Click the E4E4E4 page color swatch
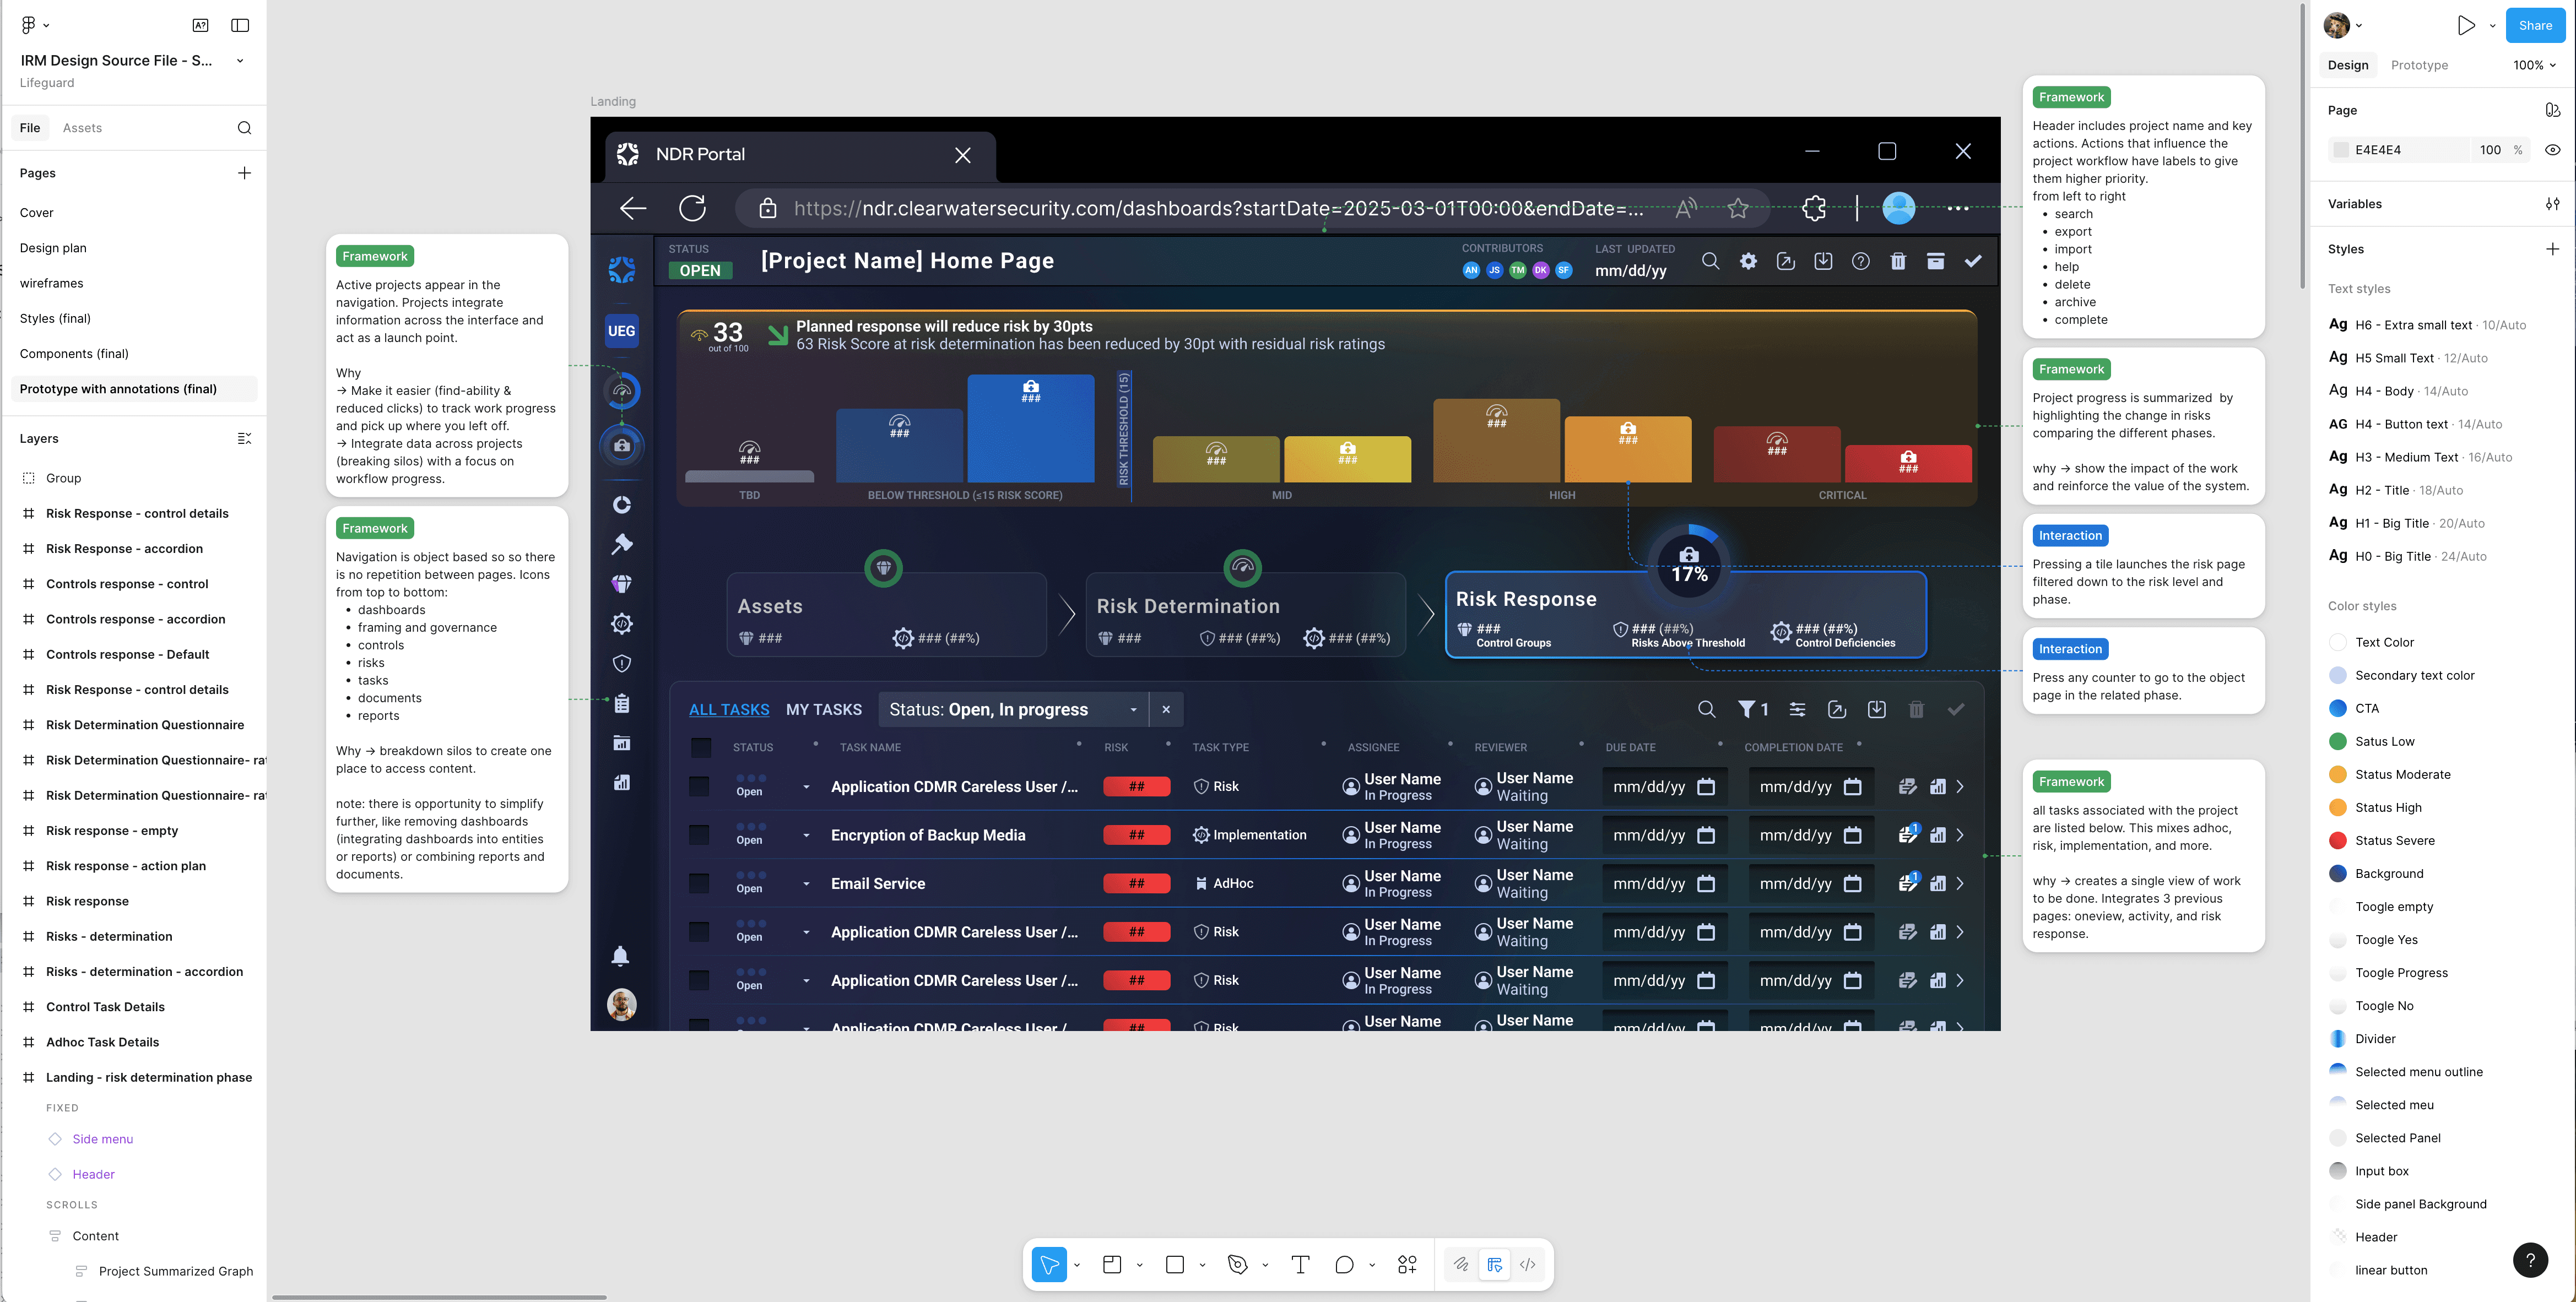The width and height of the screenshot is (2576, 1302). coord(2341,150)
